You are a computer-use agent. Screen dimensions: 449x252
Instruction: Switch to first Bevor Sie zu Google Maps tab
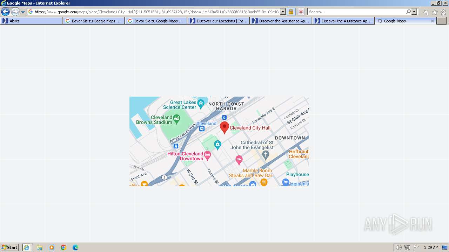(x=94, y=21)
